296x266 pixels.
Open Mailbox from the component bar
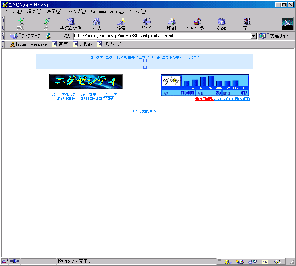tap(240, 262)
